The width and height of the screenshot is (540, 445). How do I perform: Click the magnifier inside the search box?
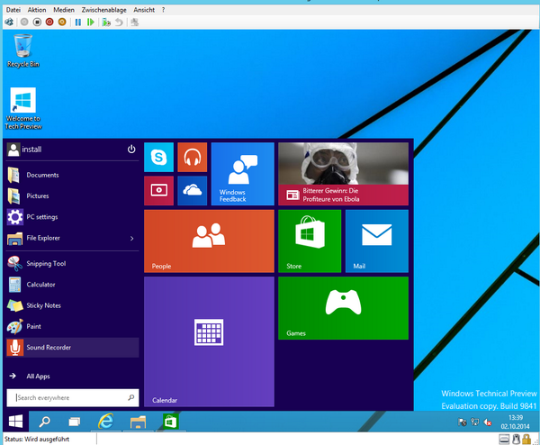pos(131,397)
